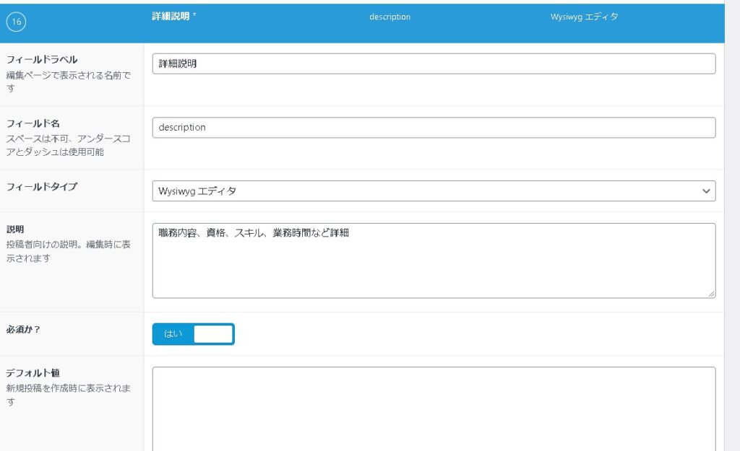
Task: Open the フィールドタイプ dropdown
Action: [x=434, y=191]
